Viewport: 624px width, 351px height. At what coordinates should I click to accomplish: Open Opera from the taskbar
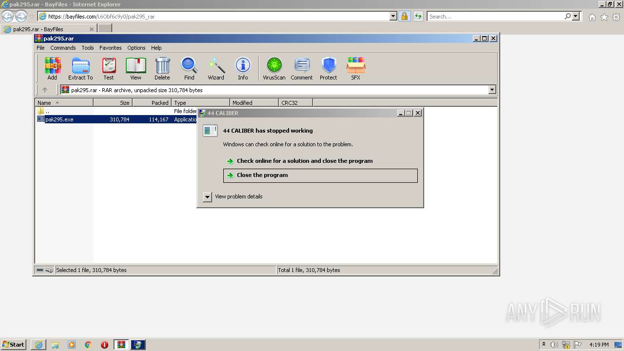tap(105, 345)
